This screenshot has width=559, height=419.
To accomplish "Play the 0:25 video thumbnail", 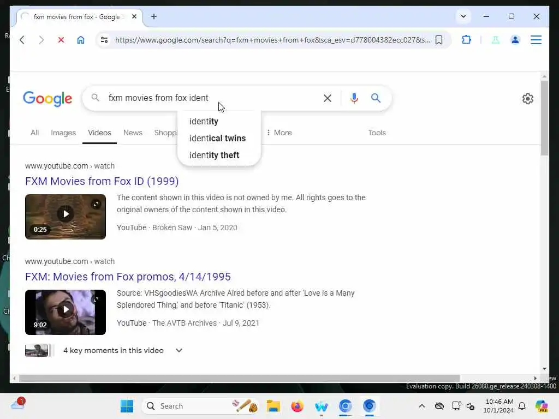I will tap(66, 217).
